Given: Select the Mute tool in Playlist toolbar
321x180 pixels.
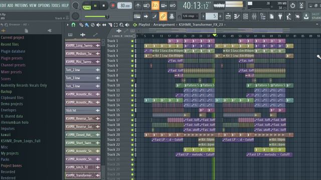Looking at the screenshot, I should 98,25.
